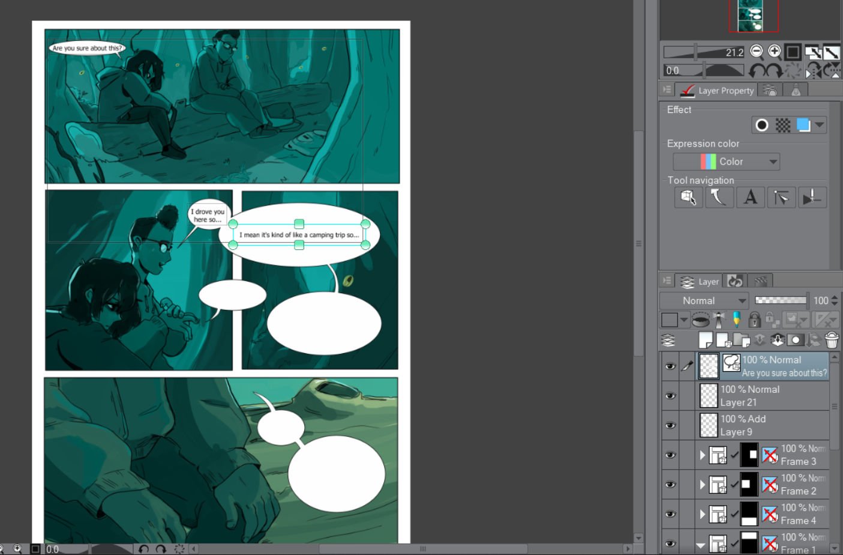This screenshot has width=843, height=555.
Task: Lock the selected layer with padlock icon
Action: [754, 319]
